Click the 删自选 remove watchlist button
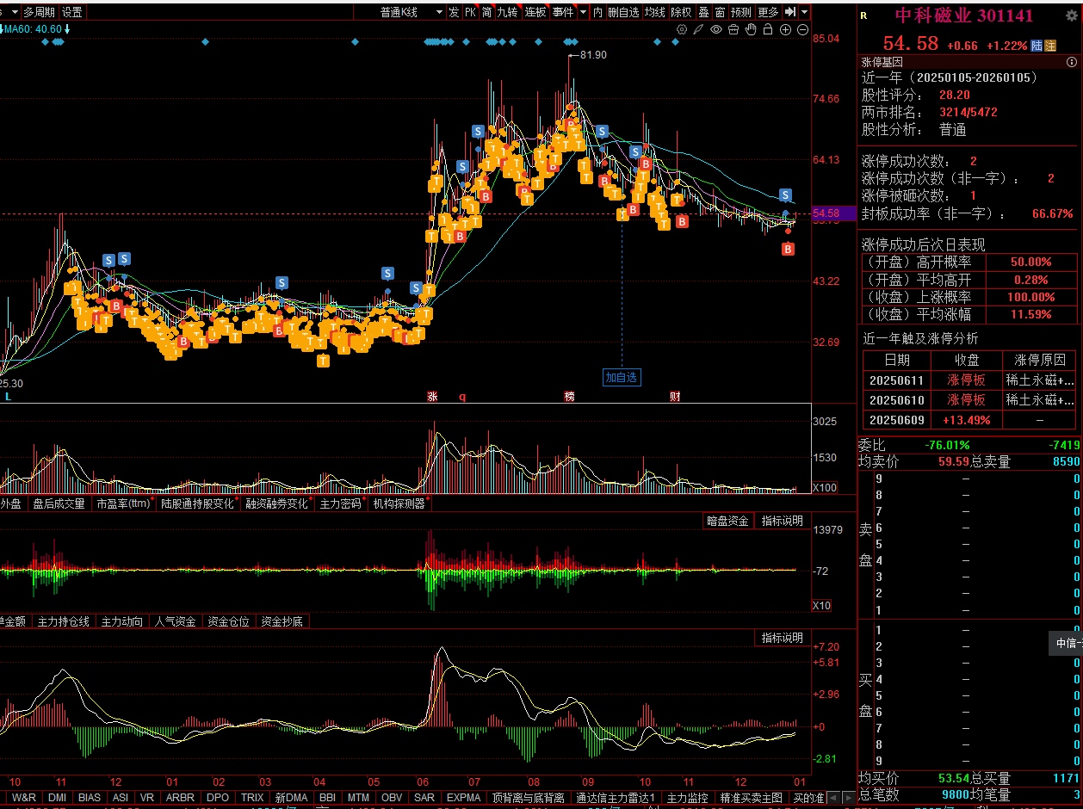The image size is (1083, 809). [x=624, y=12]
